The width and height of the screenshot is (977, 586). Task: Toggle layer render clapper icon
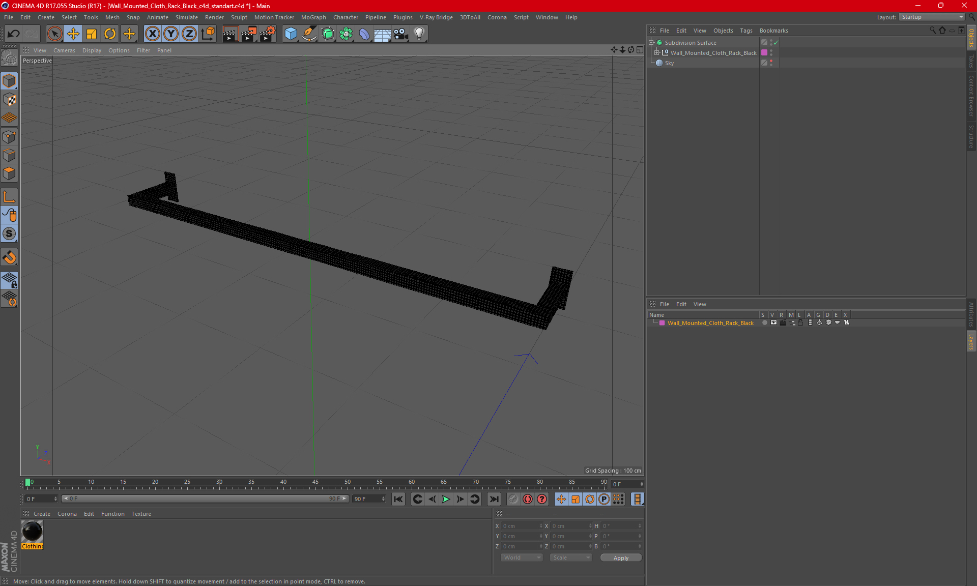[x=783, y=323]
